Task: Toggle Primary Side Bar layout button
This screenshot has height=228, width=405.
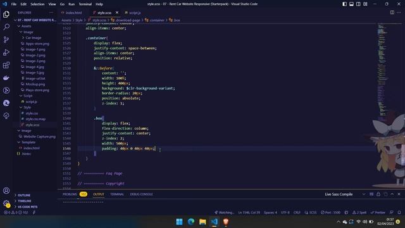Action: (344, 4)
